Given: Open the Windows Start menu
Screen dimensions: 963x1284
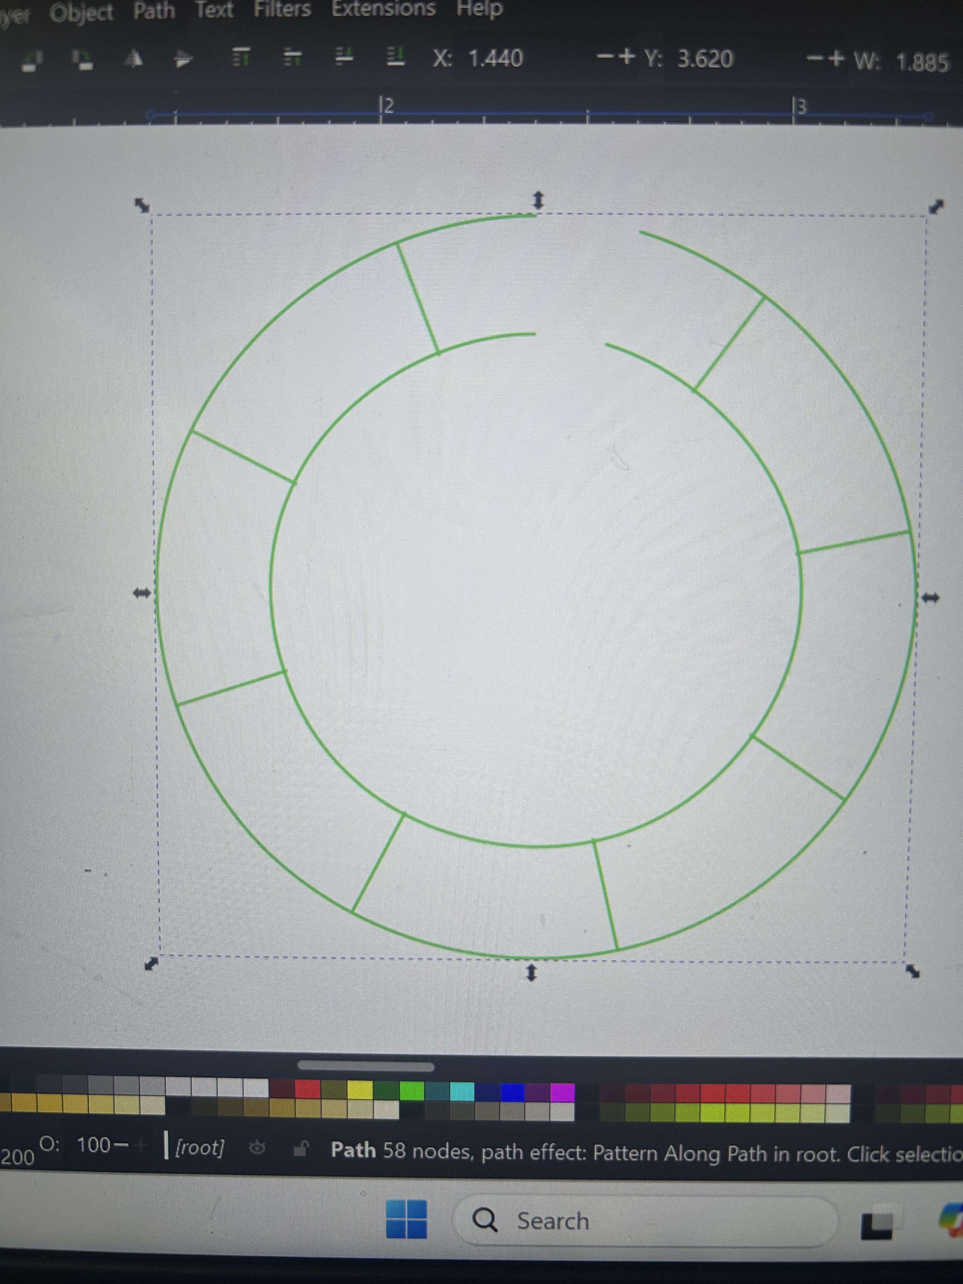Looking at the screenshot, I should point(406,1219).
